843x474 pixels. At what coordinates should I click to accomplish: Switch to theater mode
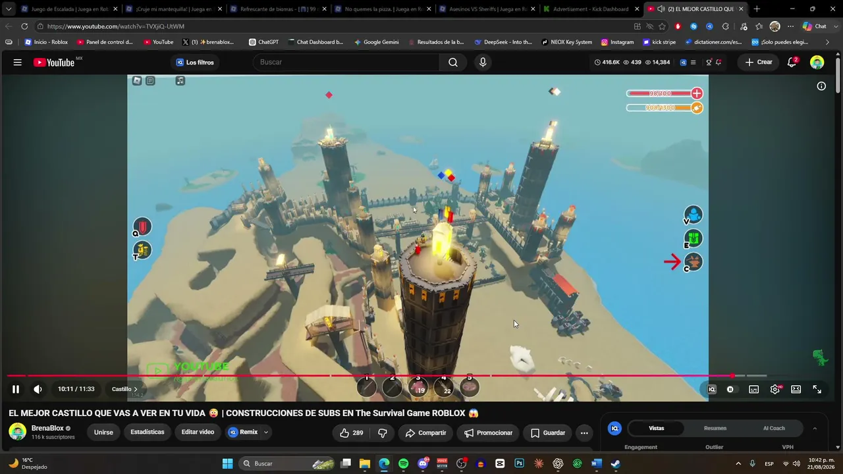[796, 389]
